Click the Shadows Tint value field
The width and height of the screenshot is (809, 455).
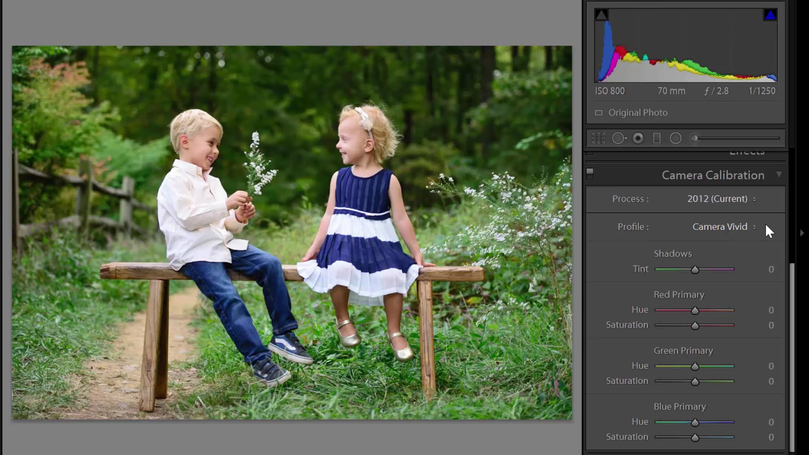(x=771, y=269)
